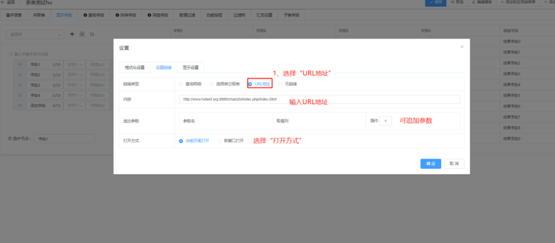This screenshot has width=555, height=243.
Task: Click the blue 保存 button
Action: 436,2
